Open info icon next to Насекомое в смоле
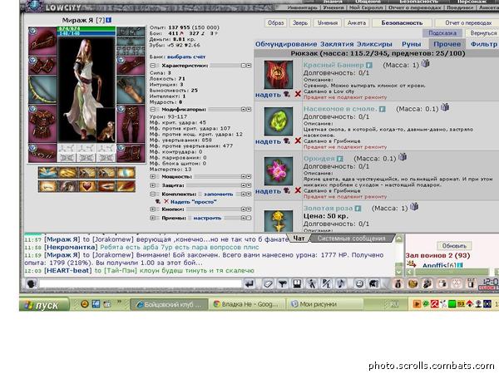This screenshot has height=374, width=499. (383, 109)
